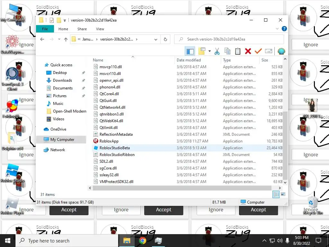Select the ReflectionMetadata XML file
The height and width of the screenshot is (247, 329).
[116, 134]
